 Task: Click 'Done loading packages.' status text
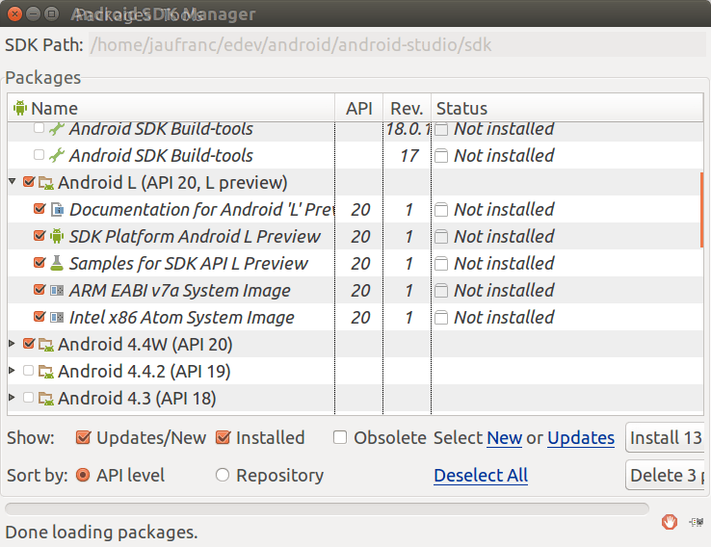tap(101, 532)
